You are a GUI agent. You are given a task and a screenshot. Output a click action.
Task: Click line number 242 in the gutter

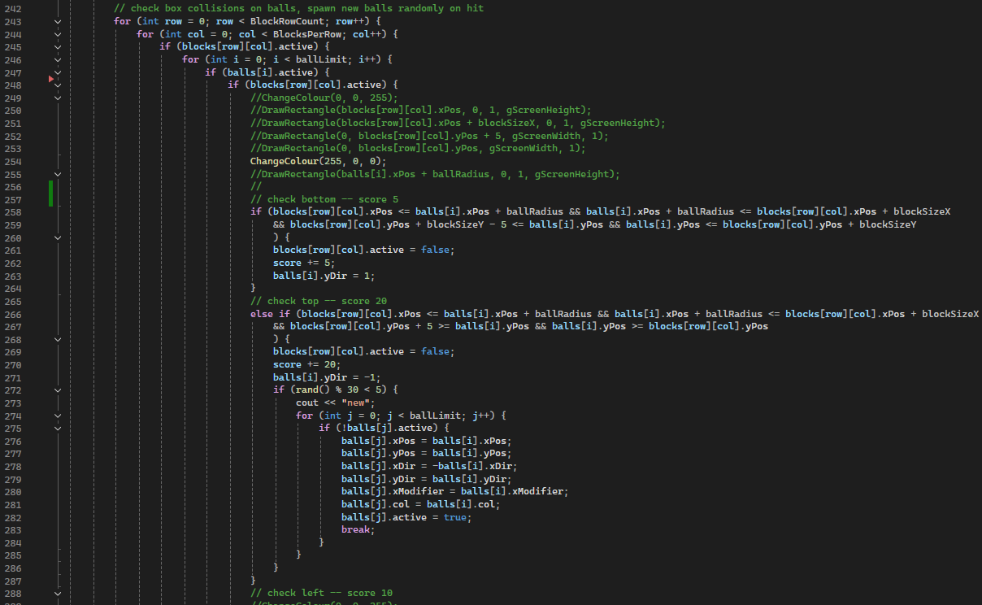click(13, 8)
